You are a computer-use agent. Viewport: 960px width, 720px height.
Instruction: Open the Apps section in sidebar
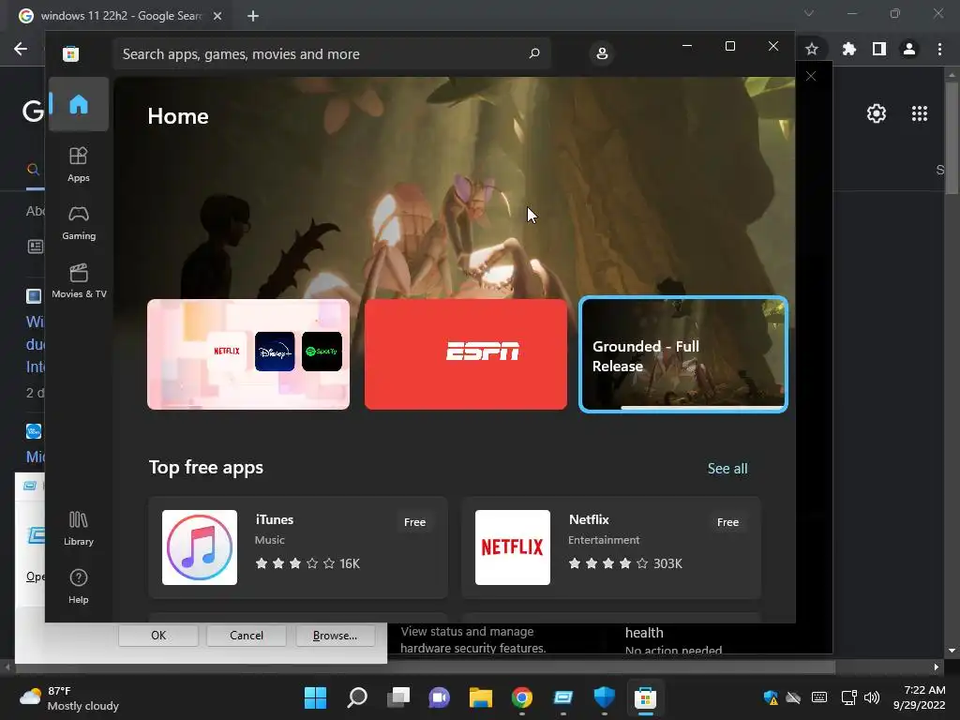click(79, 164)
